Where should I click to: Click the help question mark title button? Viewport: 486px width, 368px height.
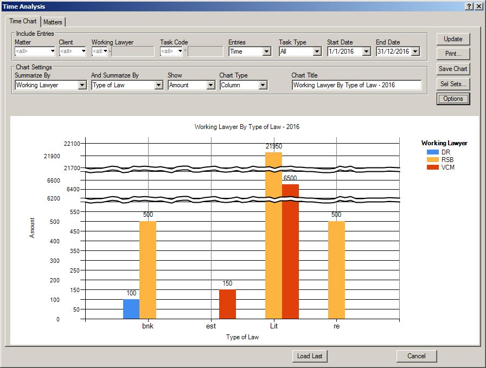pyautogui.click(x=469, y=6)
